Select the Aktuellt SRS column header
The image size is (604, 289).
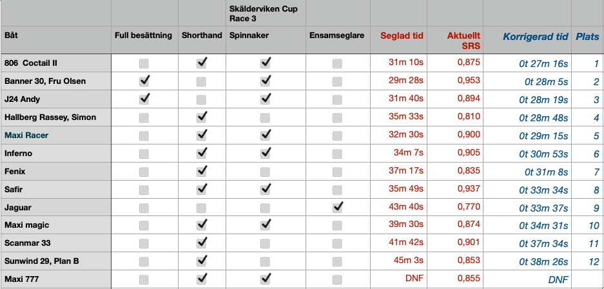(463, 41)
